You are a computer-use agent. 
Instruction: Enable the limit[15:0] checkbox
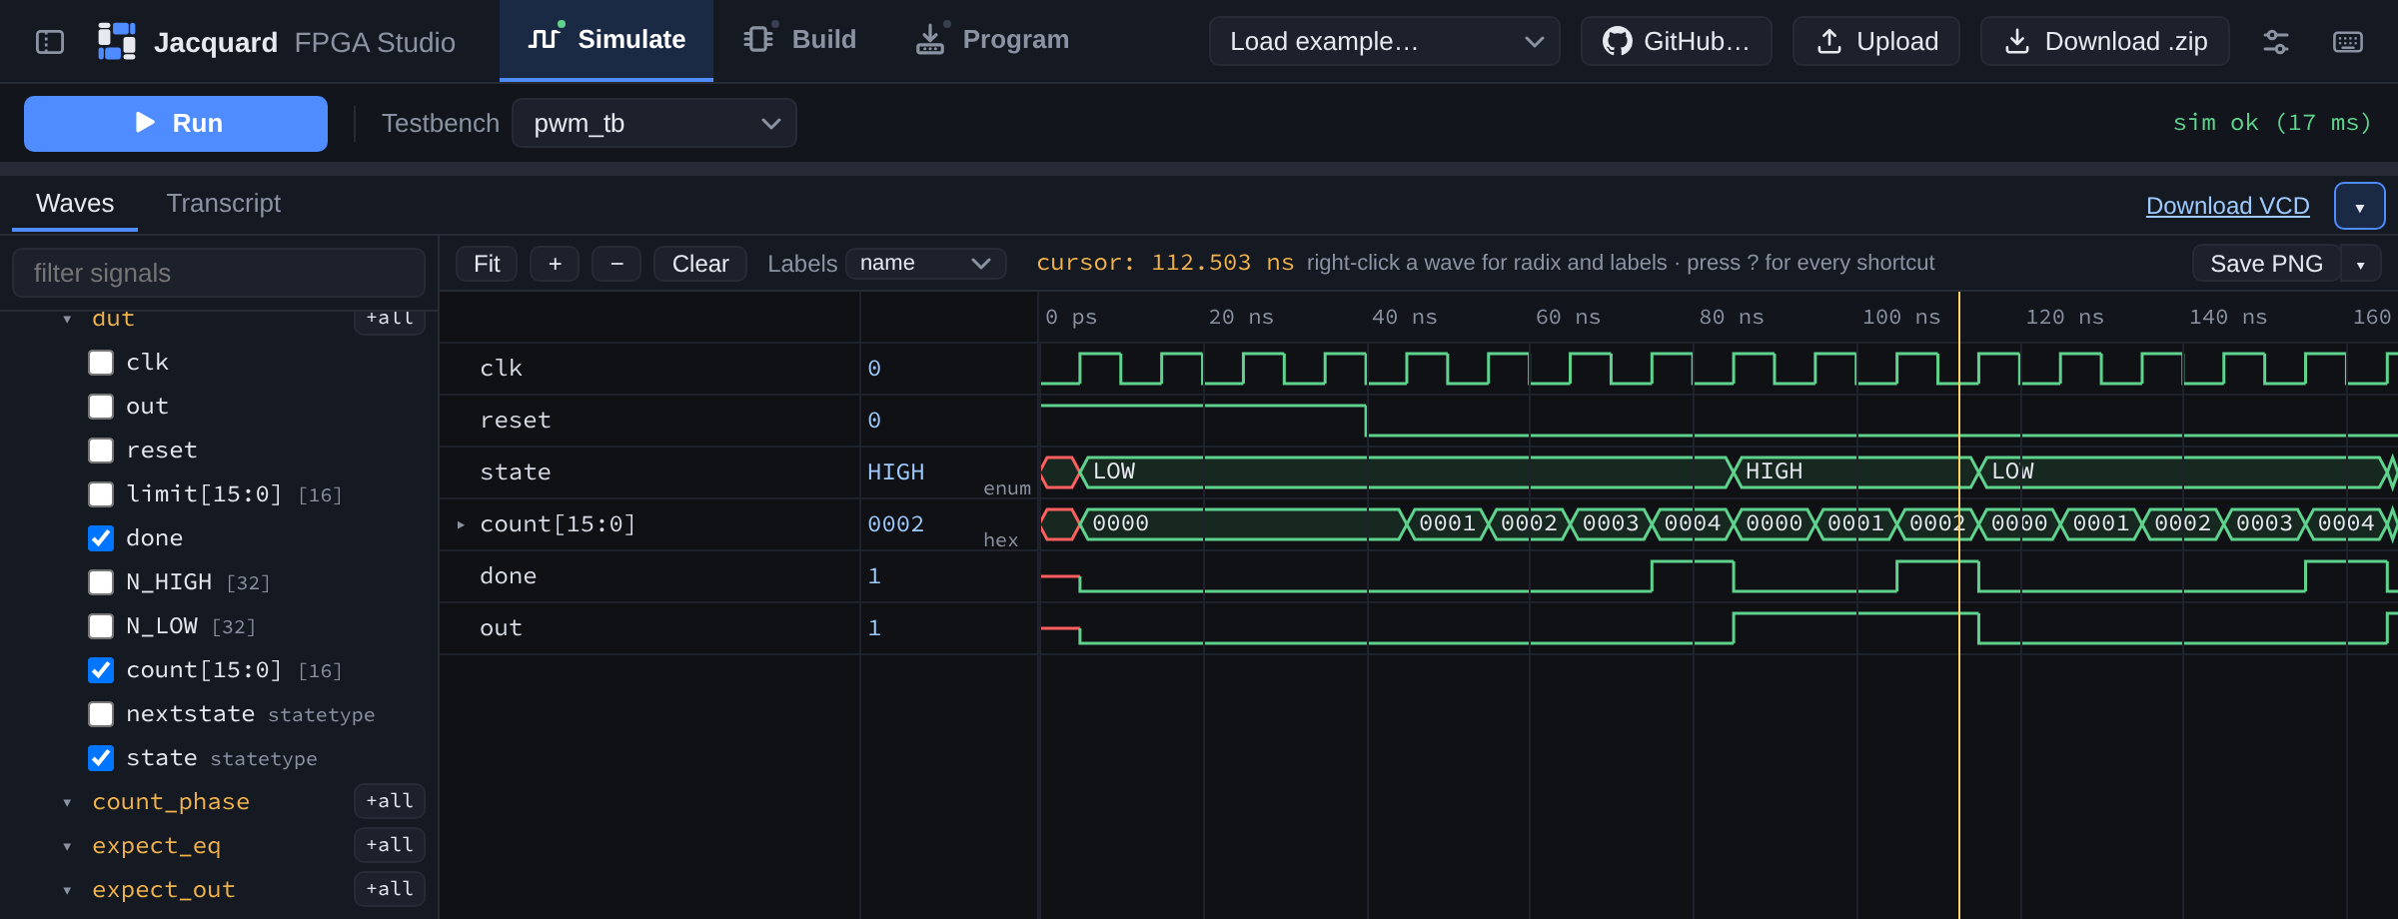point(101,494)
